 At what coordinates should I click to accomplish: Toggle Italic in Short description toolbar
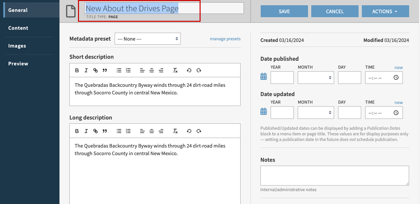pos(86,70)
